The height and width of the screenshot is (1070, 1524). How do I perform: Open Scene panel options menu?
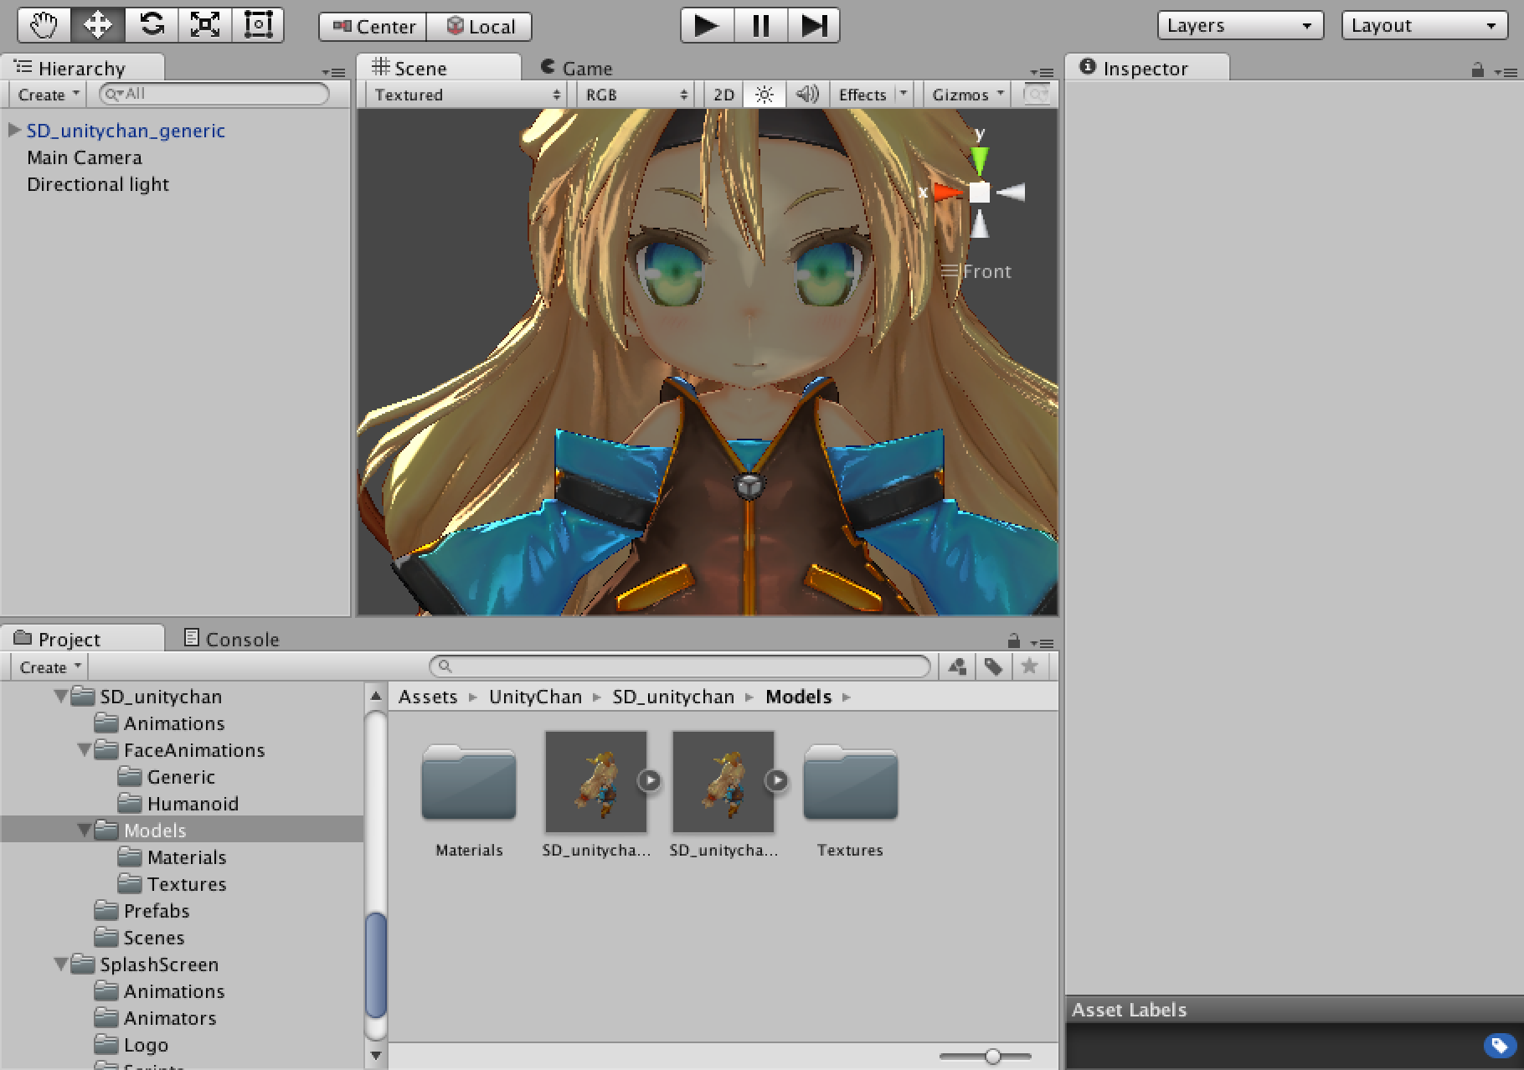pyautogui.click(x=1043, y=73)
